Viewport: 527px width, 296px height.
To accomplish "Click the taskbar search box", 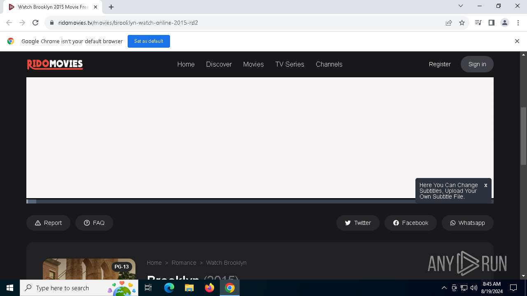I will point(79,288).
